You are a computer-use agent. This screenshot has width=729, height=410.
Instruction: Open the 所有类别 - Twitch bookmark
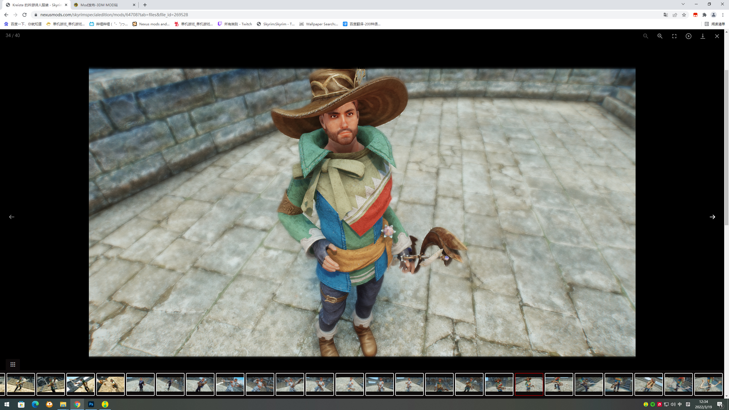point(235,24)
